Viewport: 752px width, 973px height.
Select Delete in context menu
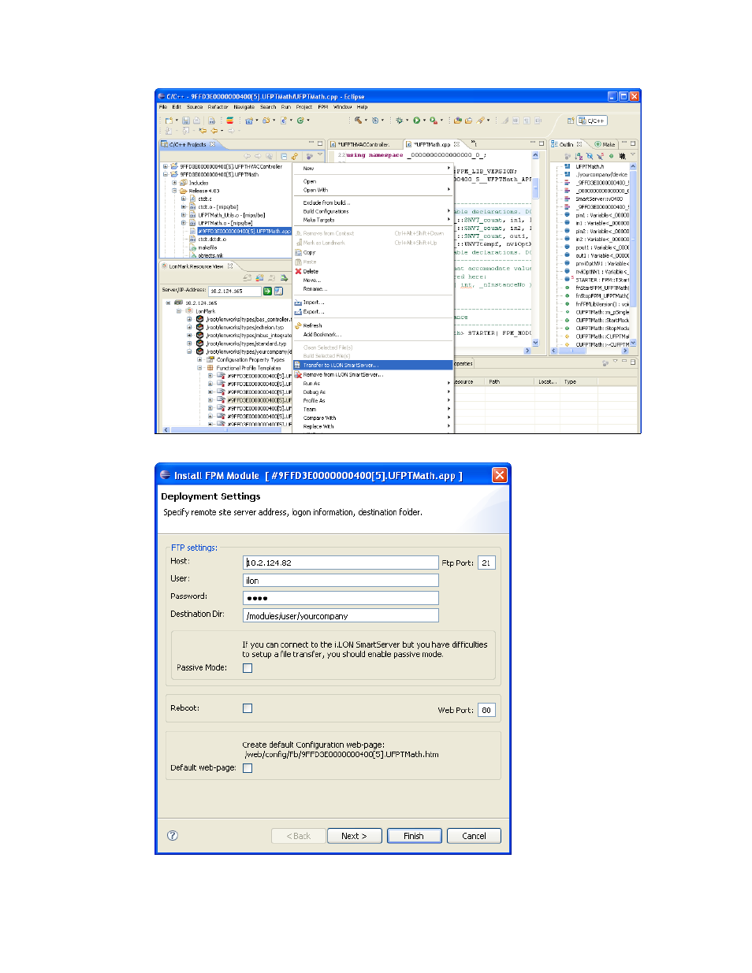tap(372, 271)
